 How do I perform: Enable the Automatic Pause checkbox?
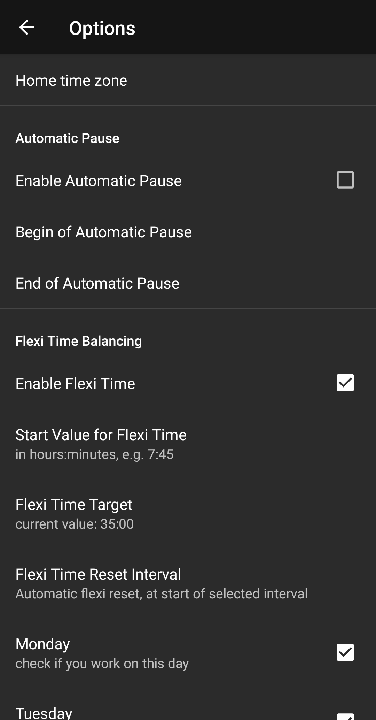coord(345,180)
